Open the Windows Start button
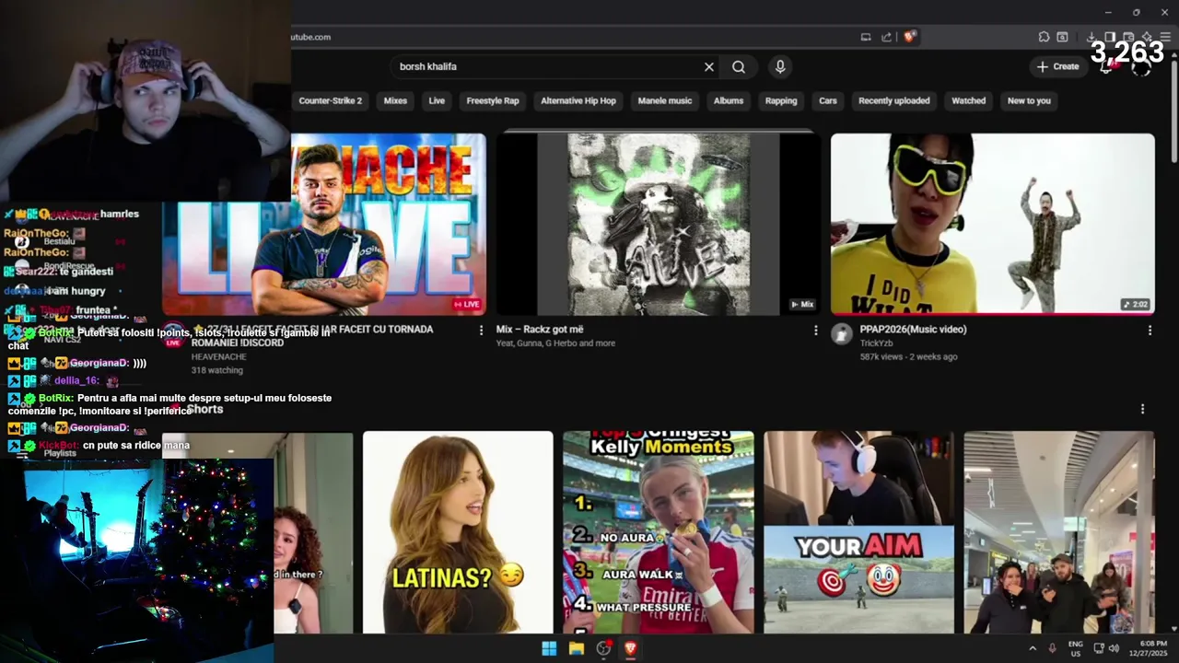The width and height of the screenshot is (1179, 663). click(549, 648)
